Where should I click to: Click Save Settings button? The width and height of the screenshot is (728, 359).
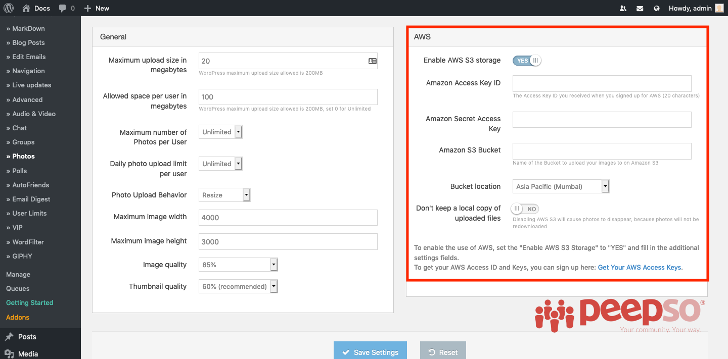[370, 352]
